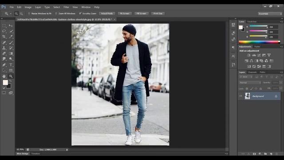Add a Levels adjustment

[x=254, y=55]
